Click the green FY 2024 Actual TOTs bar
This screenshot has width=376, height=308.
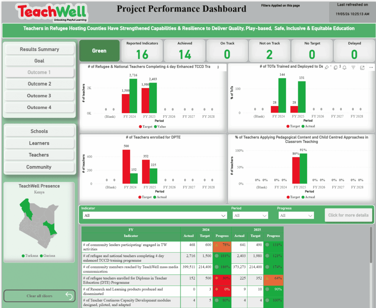click(282, 95)
